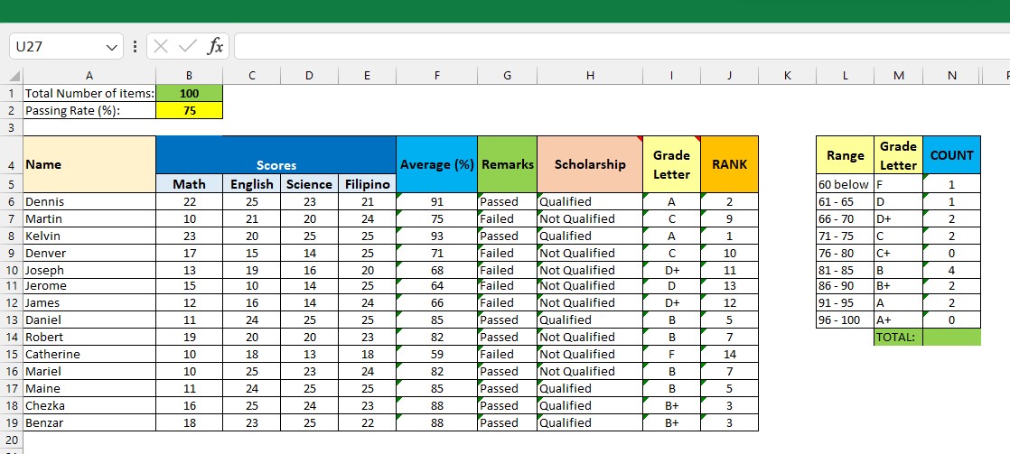The width and height of the screenshot is (1010, 454).
Task: Open the Name Box dropdown arrow
Action: (113, 46)
